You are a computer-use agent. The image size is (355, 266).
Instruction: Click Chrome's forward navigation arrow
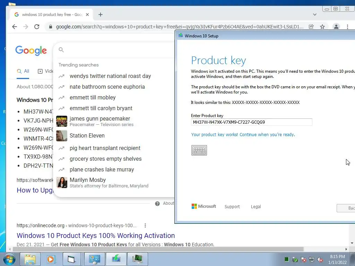click(x=26, y=27)
